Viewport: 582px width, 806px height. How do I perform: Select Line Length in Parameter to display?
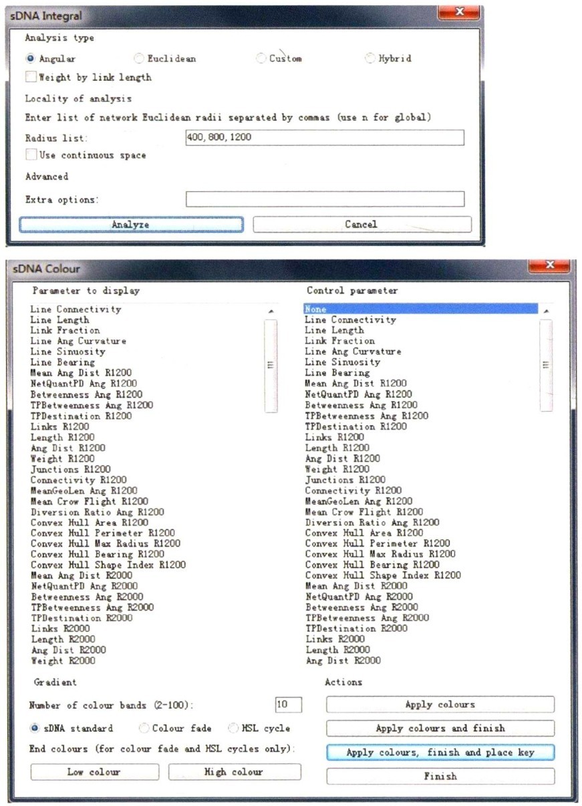click(x=59, y=320)
